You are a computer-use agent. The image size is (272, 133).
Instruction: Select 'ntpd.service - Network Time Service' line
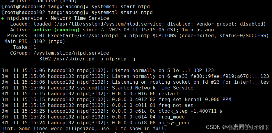coord(58,18)
